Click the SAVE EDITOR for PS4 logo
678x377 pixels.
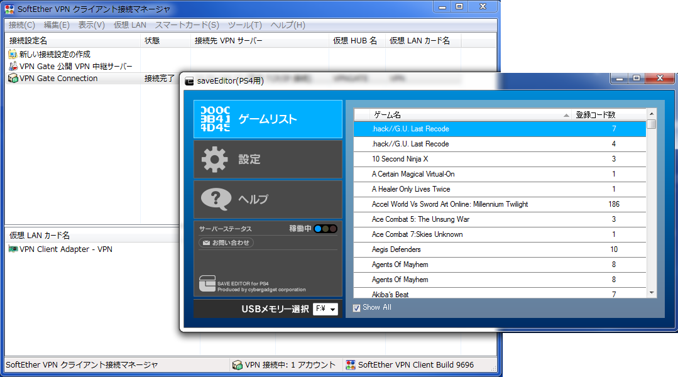207,284
